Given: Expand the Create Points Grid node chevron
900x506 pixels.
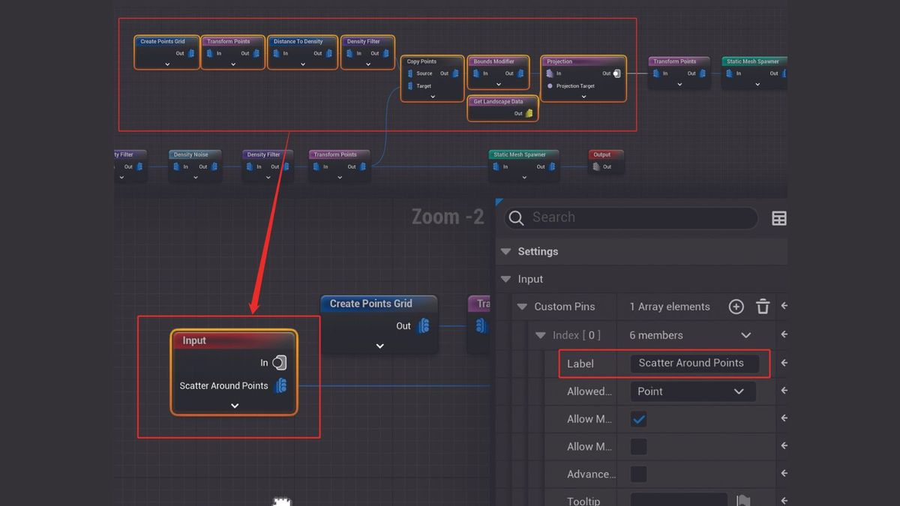Looking at the screenshot, I should click(x=379, y=347).
